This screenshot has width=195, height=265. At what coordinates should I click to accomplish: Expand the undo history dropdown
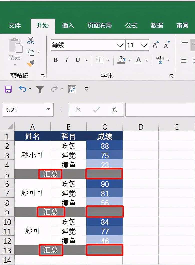pyautogui.click(x=30, y=89)
